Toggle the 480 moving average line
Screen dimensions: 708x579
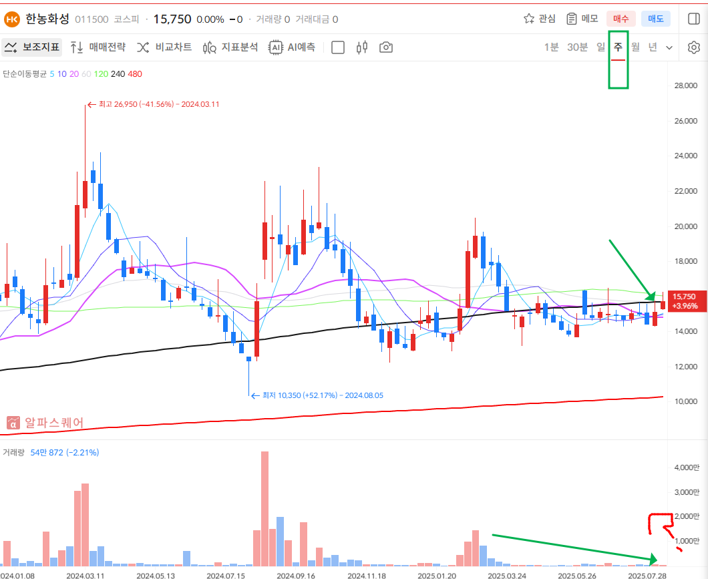coord(135,74)
